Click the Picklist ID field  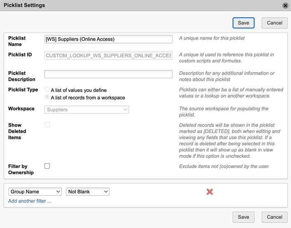coord(108,56)
